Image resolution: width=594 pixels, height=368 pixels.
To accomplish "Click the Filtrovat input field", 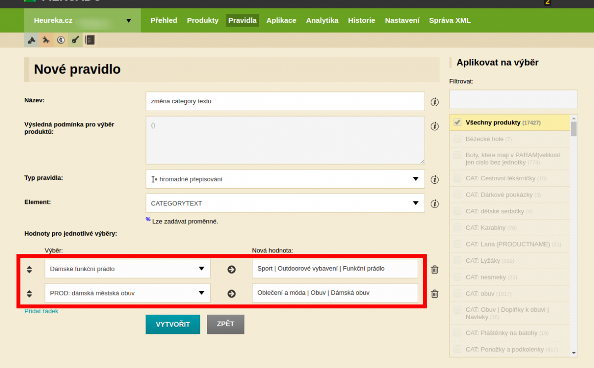I will click(513, 99).
